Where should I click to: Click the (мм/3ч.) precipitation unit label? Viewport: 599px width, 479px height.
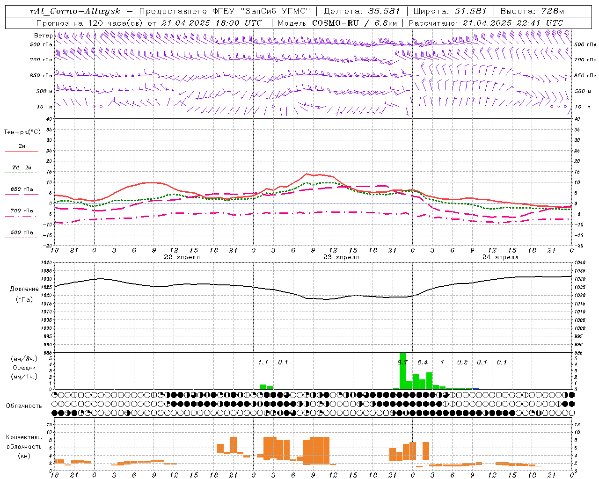click(x=24, y=359)
